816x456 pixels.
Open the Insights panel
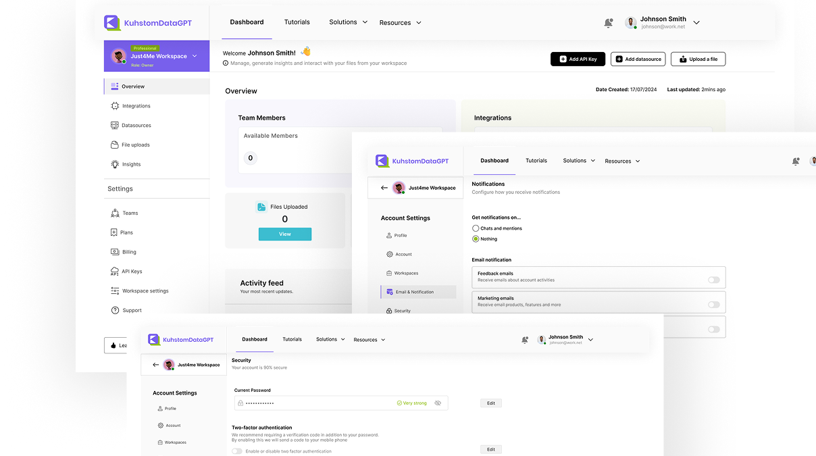pyautogui.click(x=116, y=164)
